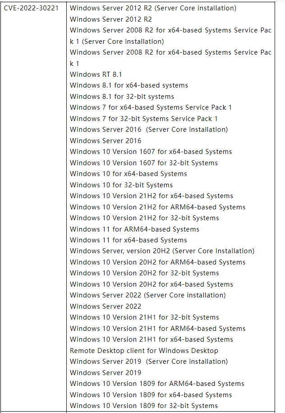Click Windows 8.1 for 32-bit systems line
The width and height of the screenshot is (285, 413).
pos(122,97)
